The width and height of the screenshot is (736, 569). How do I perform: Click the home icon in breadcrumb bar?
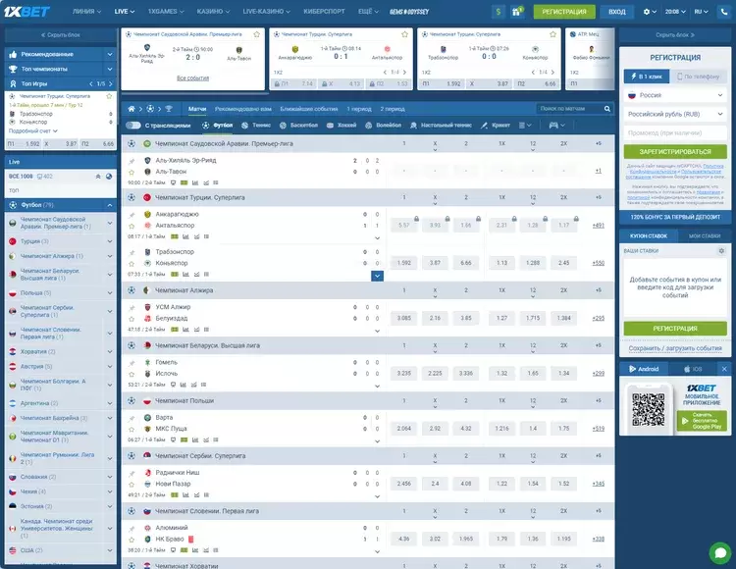click(x=131, y=109)
